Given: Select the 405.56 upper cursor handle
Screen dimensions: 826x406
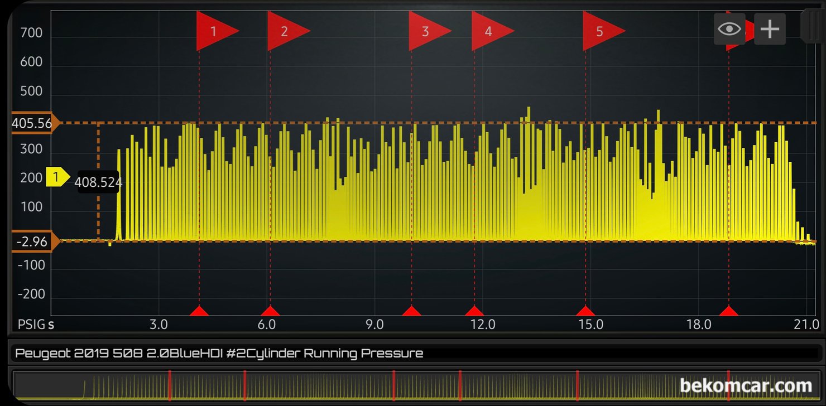Looking at the screenshot, I should pyautogui.click(x=33, y=124).
